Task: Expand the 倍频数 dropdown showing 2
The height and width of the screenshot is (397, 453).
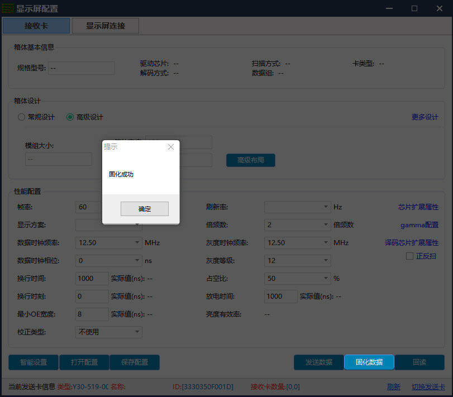Action: [x=297, y=225]
